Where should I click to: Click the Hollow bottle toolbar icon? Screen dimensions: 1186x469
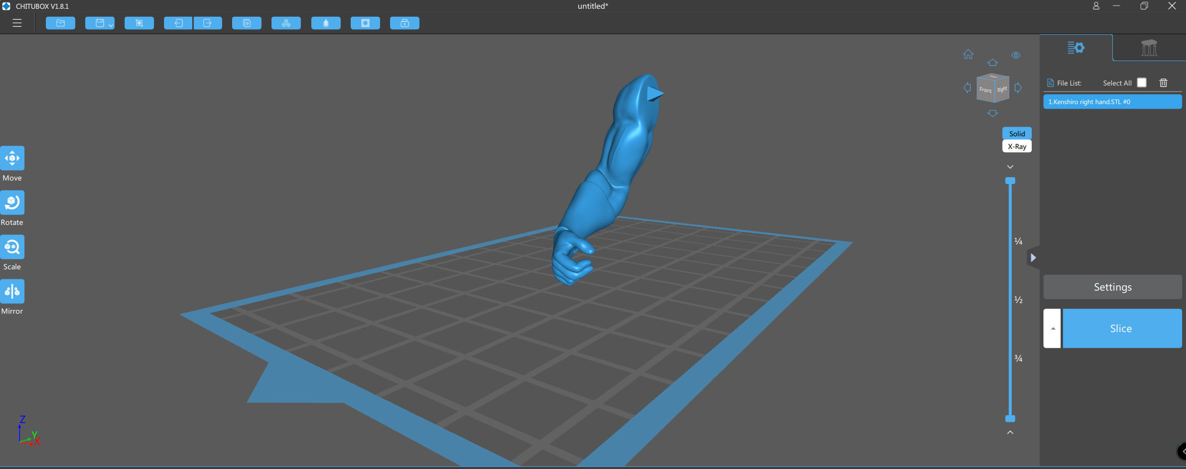coord(326,23)
